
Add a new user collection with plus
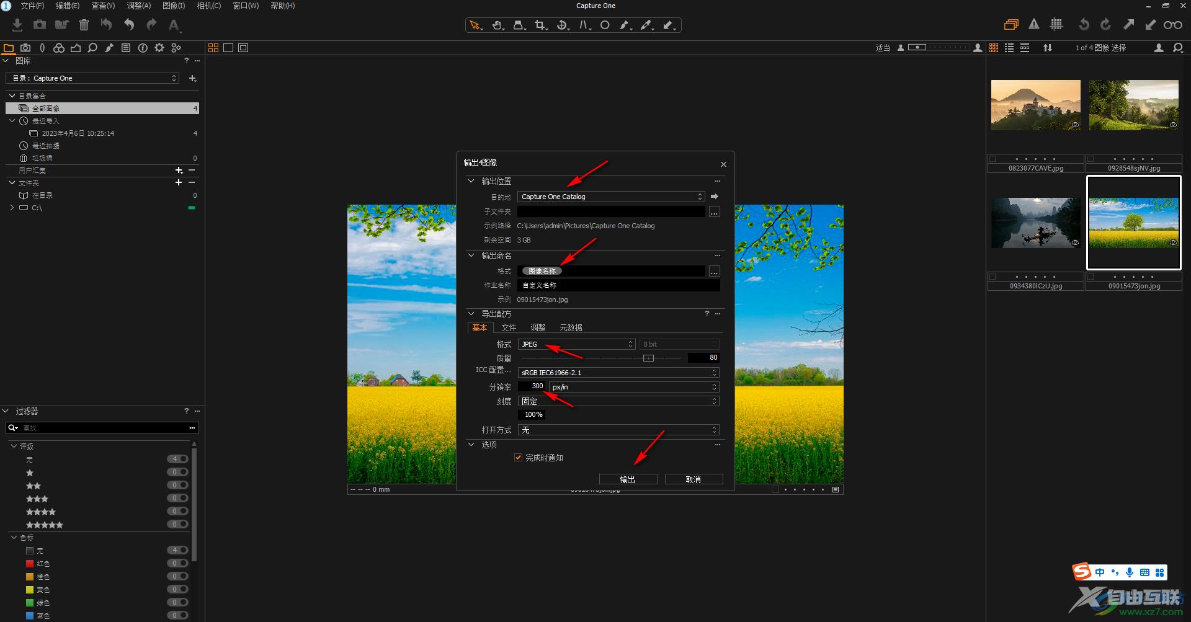[x=179, y=170]
